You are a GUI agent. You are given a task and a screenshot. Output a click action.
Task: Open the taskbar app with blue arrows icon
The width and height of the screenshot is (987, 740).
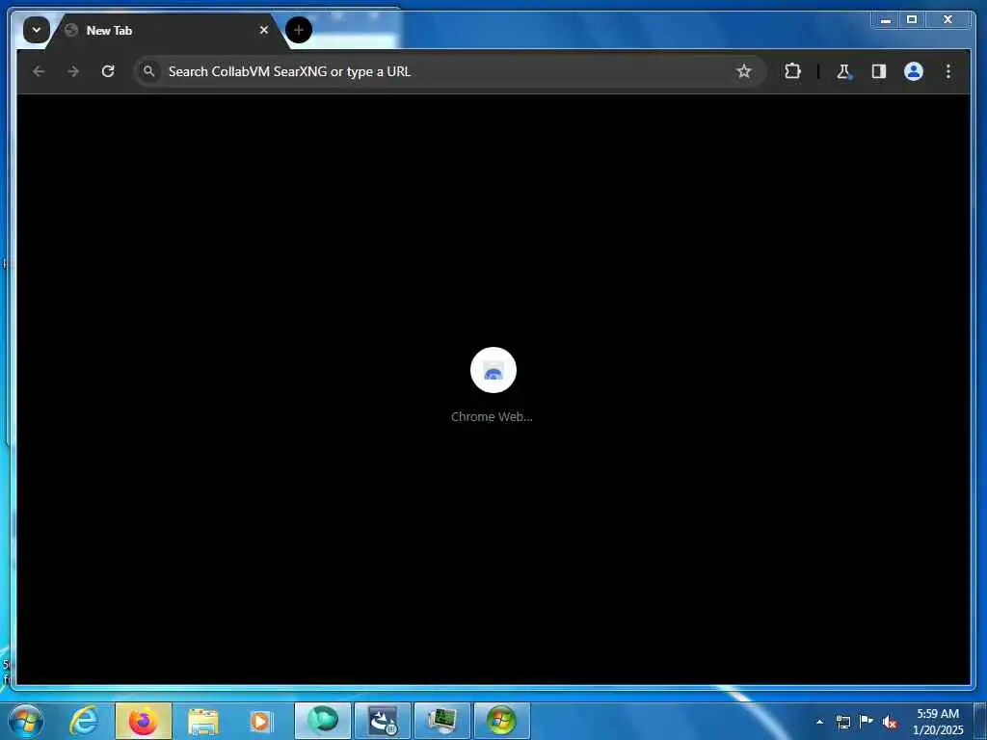[382, 721]
